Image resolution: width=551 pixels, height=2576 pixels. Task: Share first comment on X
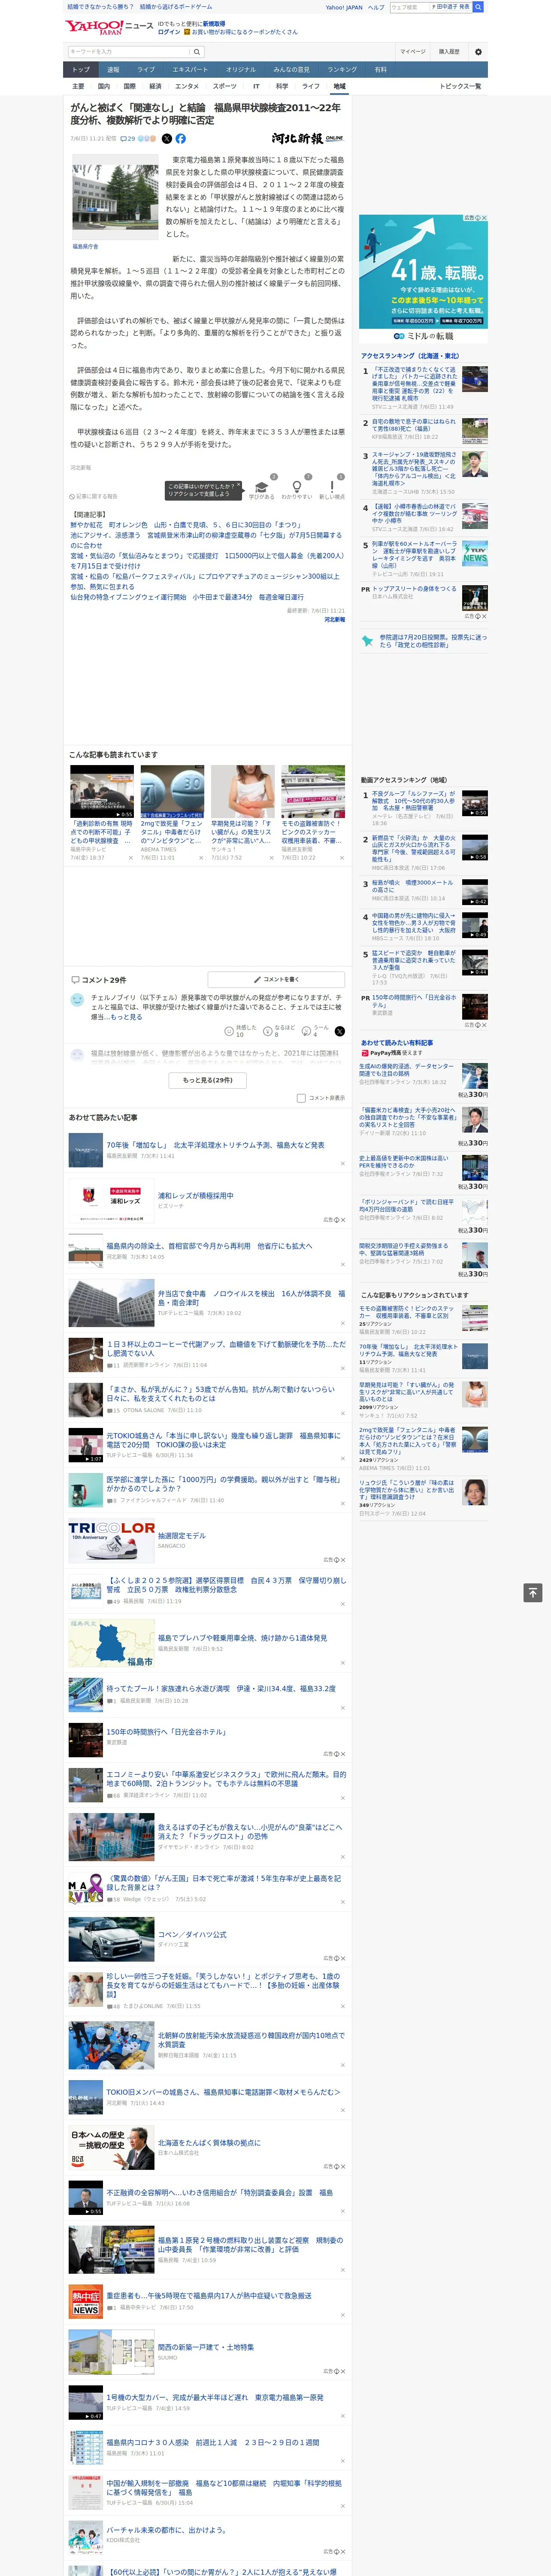[340, 1030]
